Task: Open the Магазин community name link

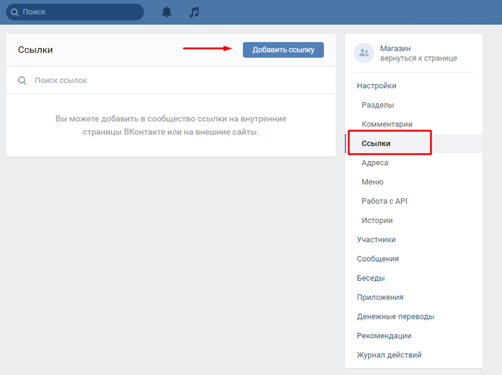Action: pos(395,48)
